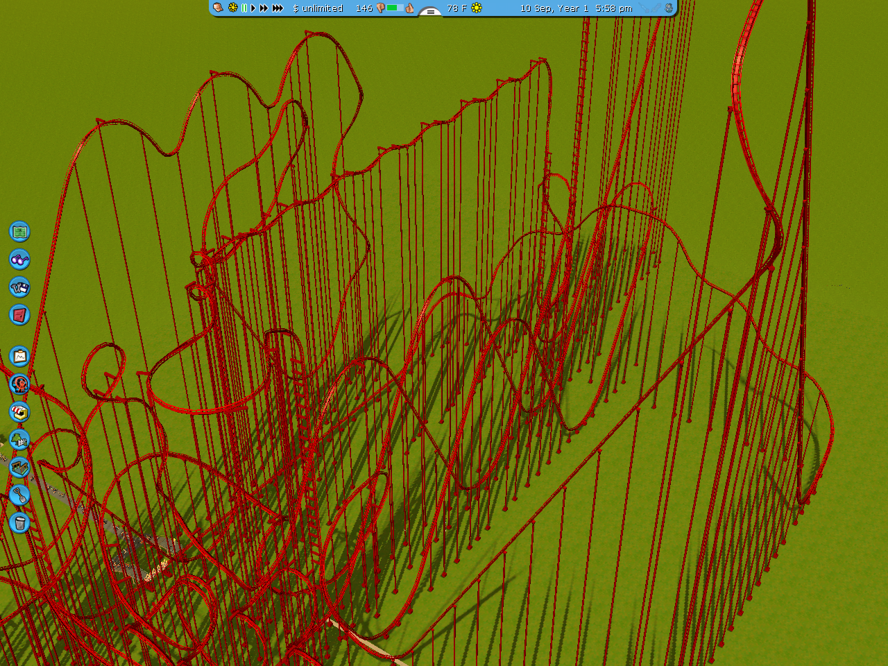Click the green park rating bar
Viewport: 888px width, 666px height.
pos(395,8)
